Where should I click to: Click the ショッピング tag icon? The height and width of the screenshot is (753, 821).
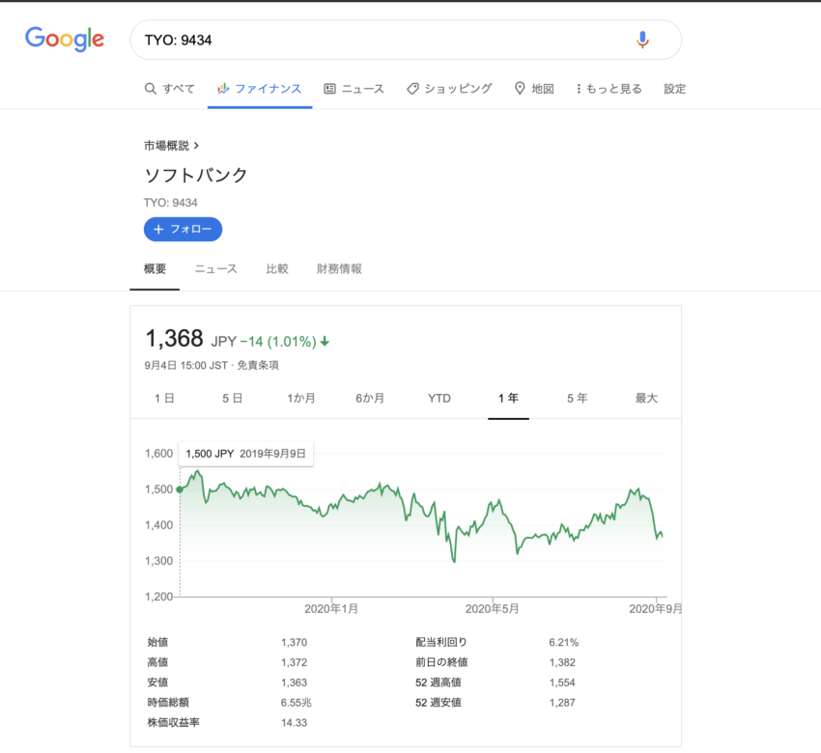412,89
